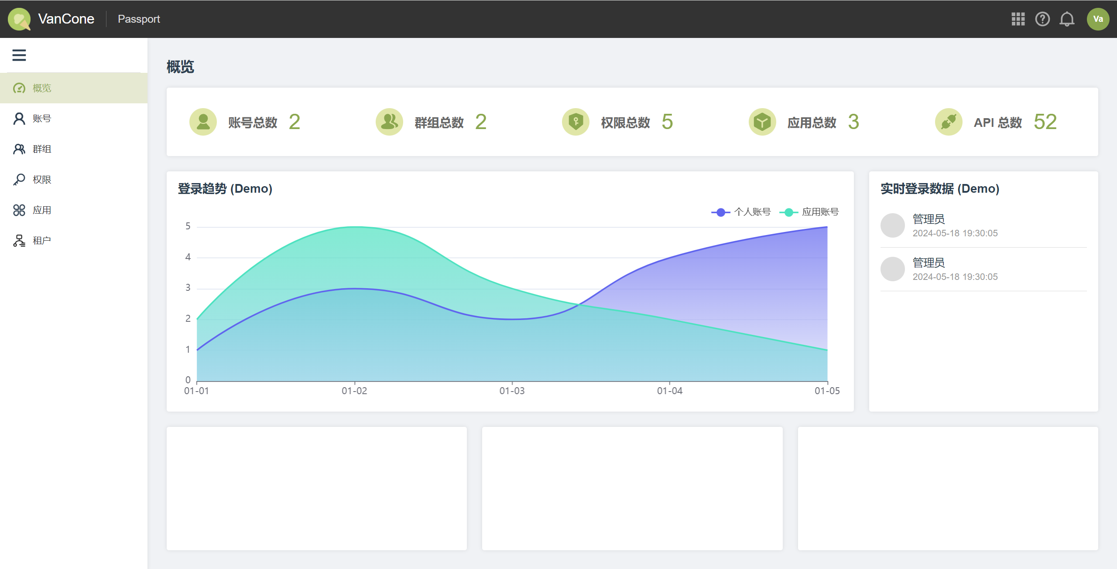The image size is (1117, 569).
Task: Toggle 个人账号 legend series
Action: [x=741, y=212]
